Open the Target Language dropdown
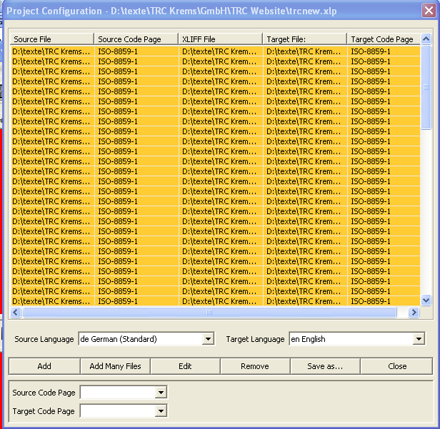The image size is (440, 429). point(419,339)
